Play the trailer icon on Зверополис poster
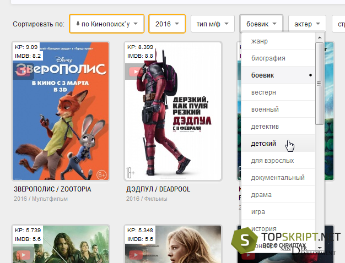Screen dimensions: 345x263 click(23, 72)
